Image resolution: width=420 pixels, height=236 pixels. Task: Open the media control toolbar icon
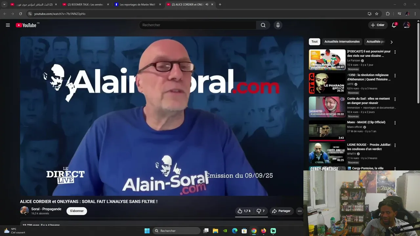coord(399,14)
